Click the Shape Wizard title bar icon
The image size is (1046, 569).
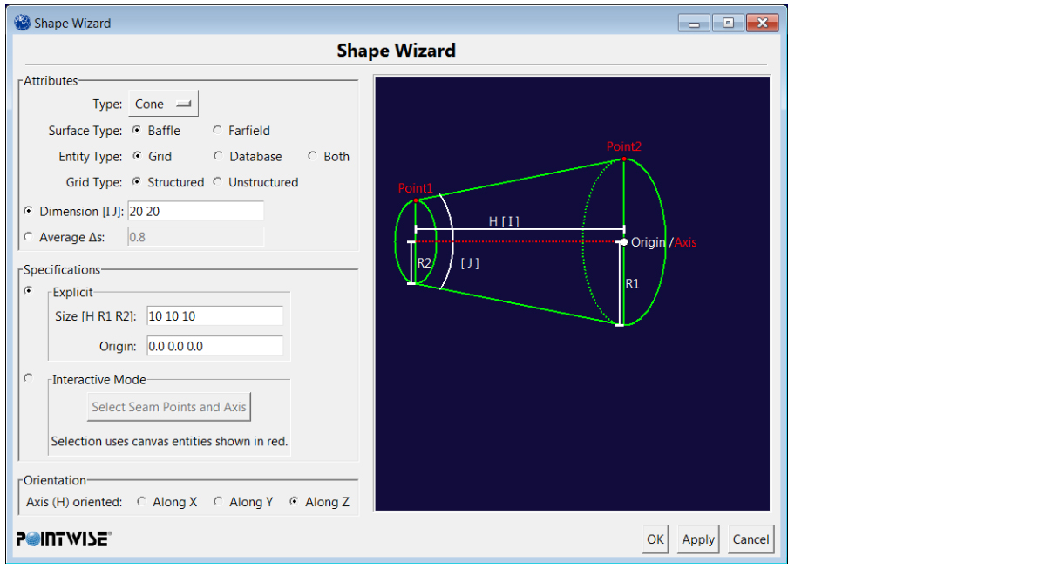(22, 24)
